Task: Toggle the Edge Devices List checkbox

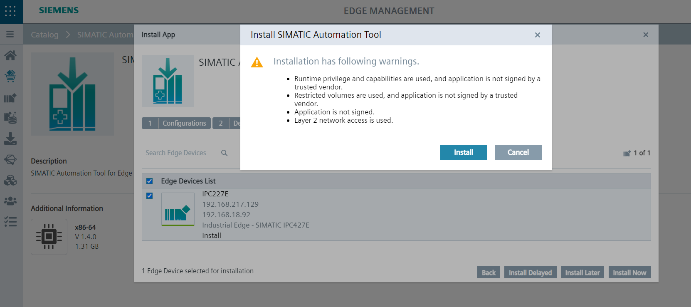Action: click(x=150, y=181)
